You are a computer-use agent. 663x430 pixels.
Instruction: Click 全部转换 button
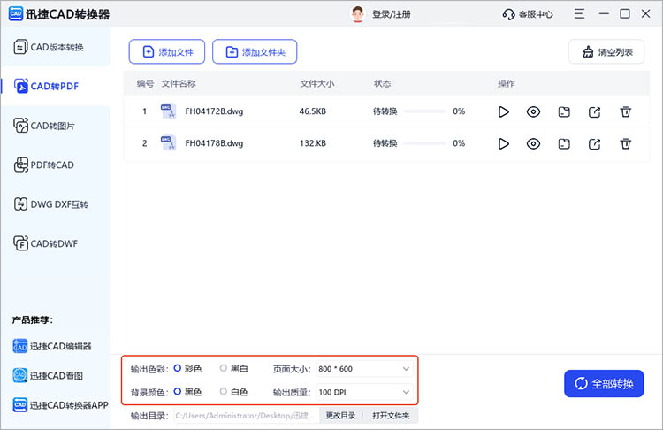coord(604,383)
